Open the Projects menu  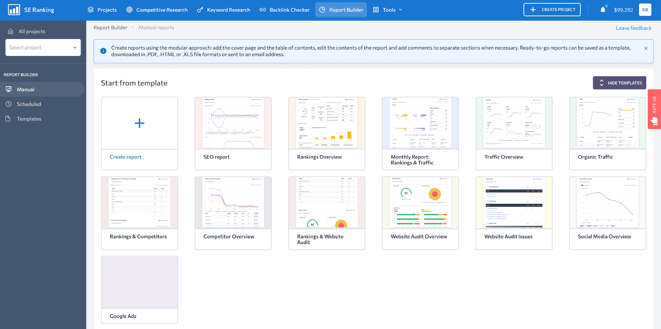click(x=102, y=10)
